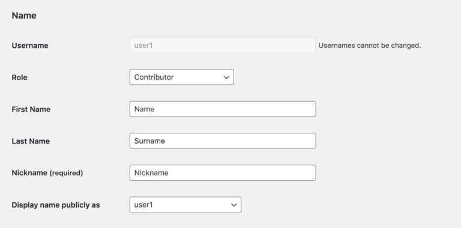Focus the First Name input field
The image size is (461, 228).
pyautogui.click(x=223, y=109)
